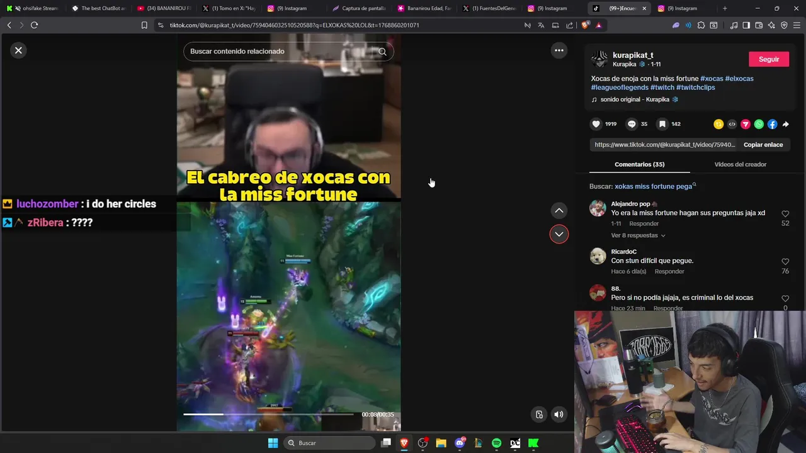Screen dimensions: 806x453
Task: Like the comment by user 88.
Action: [785, 299]
